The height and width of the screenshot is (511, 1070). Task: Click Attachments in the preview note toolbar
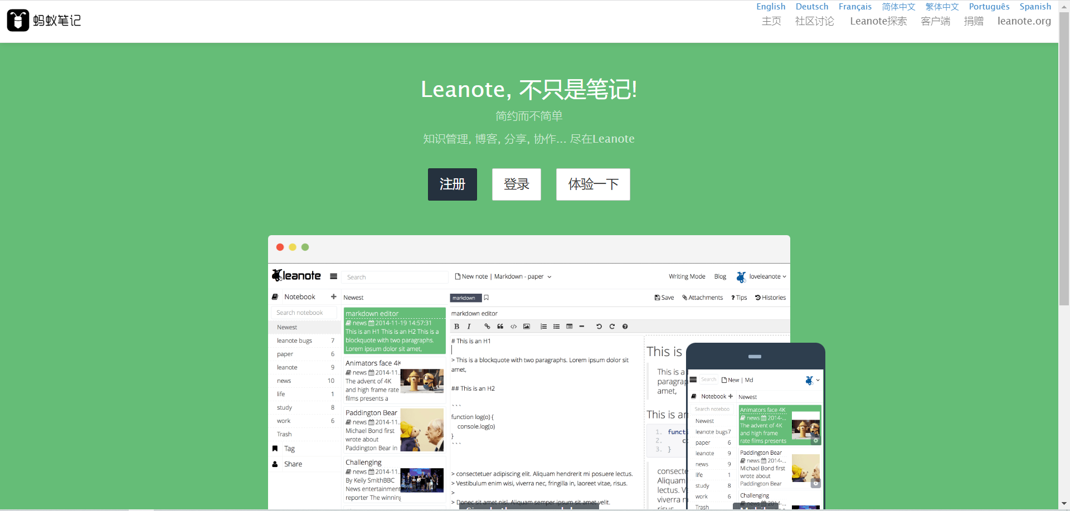tap(702, 298)
